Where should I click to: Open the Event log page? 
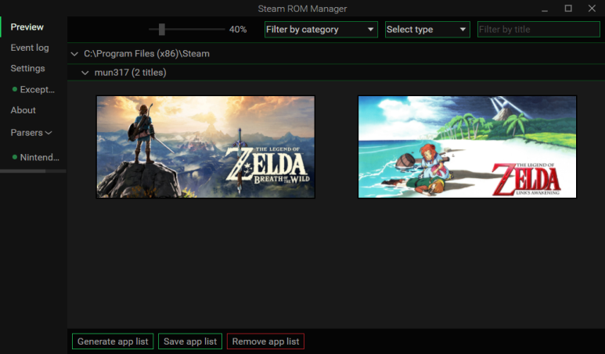click(x=30, y=48)
